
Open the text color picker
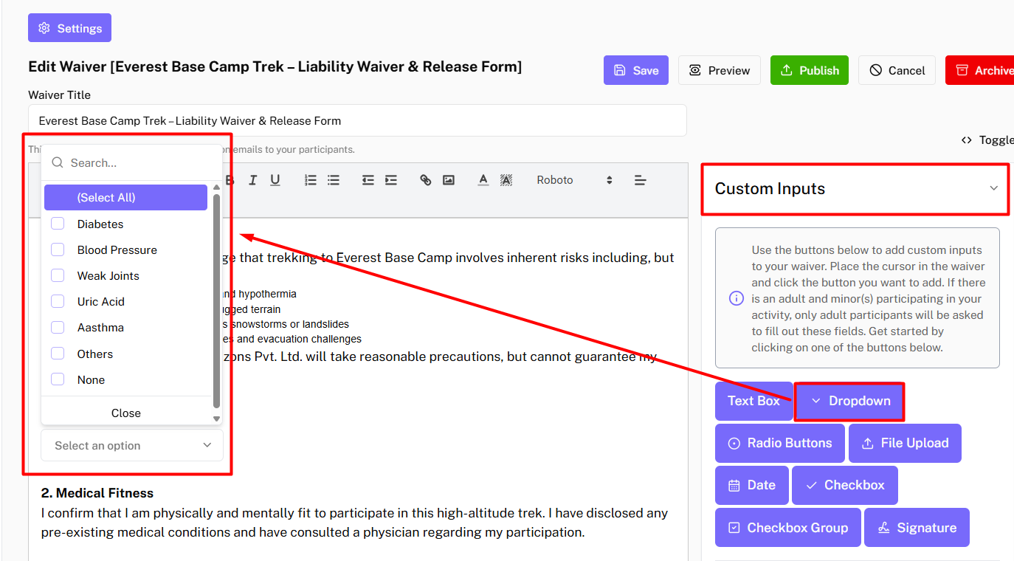point(483,180)
